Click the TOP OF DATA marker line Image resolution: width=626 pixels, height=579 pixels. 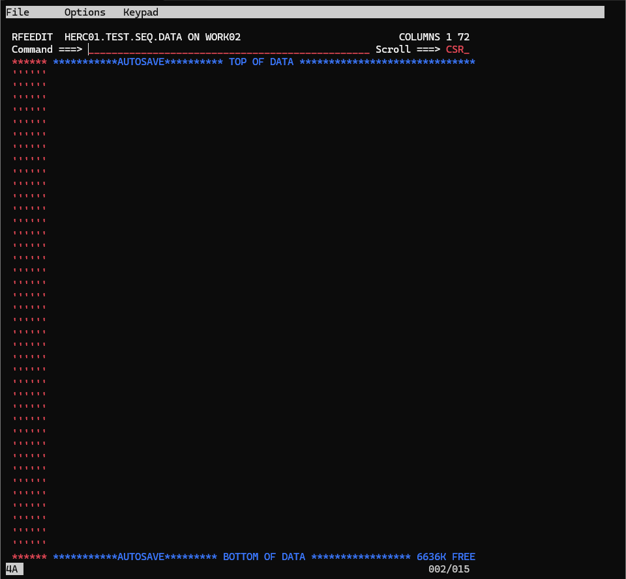coord(264,62)
